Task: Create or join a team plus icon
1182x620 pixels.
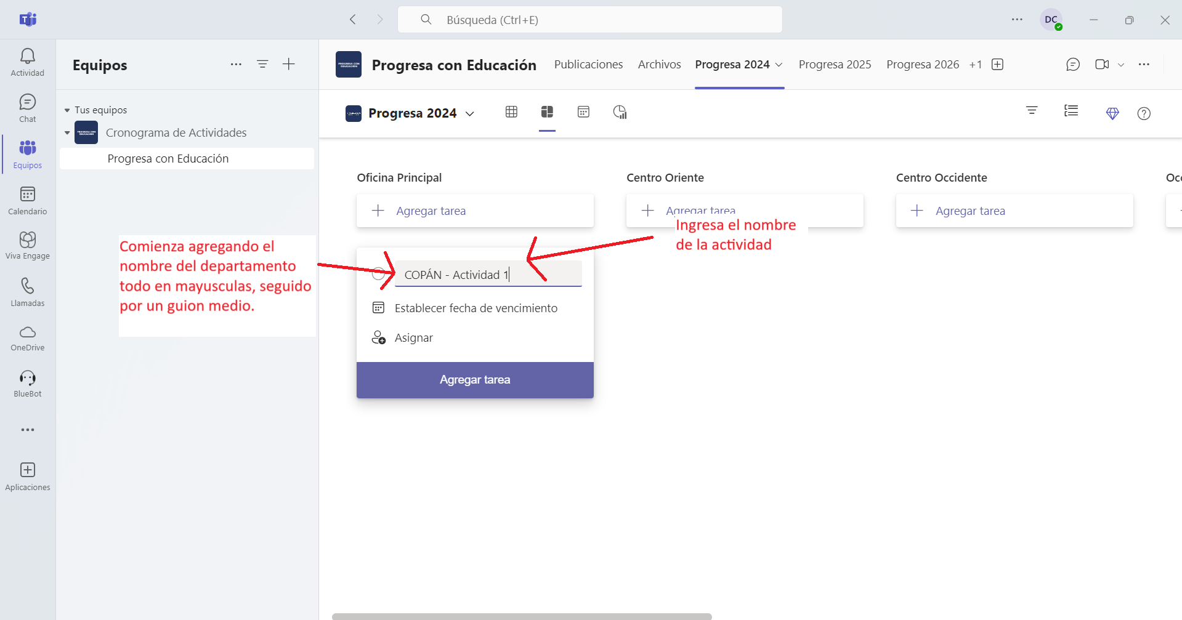Action: [289, 64]
